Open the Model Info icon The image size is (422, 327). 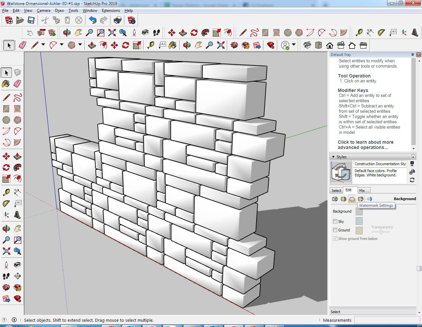(x=132, y=20)
